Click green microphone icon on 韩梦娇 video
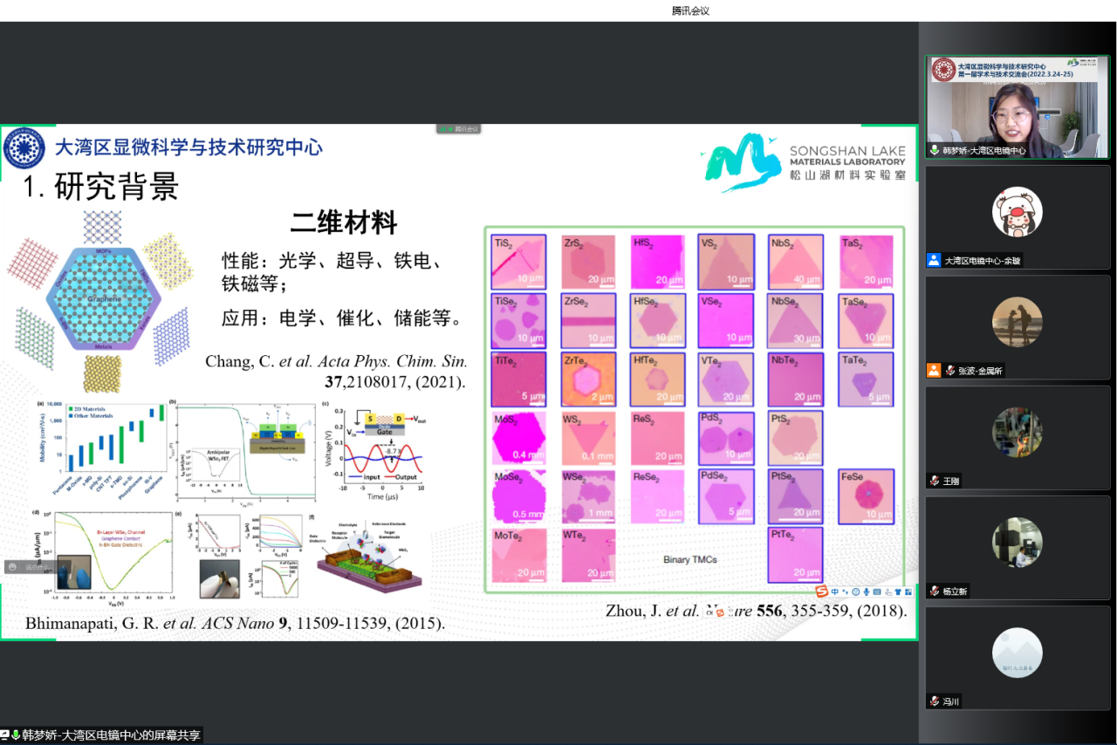1117x745 pixels. [934, 150]
